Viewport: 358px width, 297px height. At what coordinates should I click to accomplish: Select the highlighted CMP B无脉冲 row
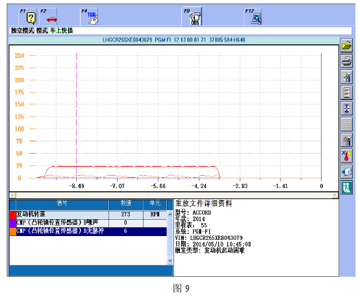tap(88, 231)
